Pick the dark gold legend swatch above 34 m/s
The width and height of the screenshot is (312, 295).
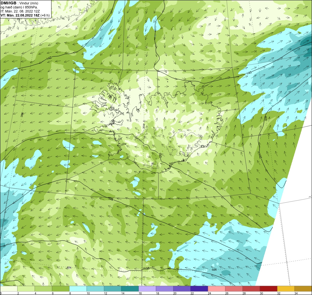pyautogui.click(x=303, y=288)
